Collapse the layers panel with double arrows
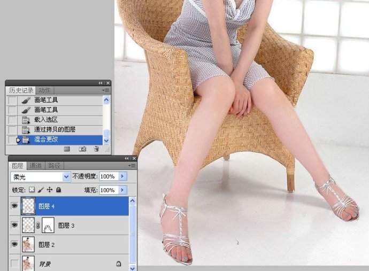 127,159
